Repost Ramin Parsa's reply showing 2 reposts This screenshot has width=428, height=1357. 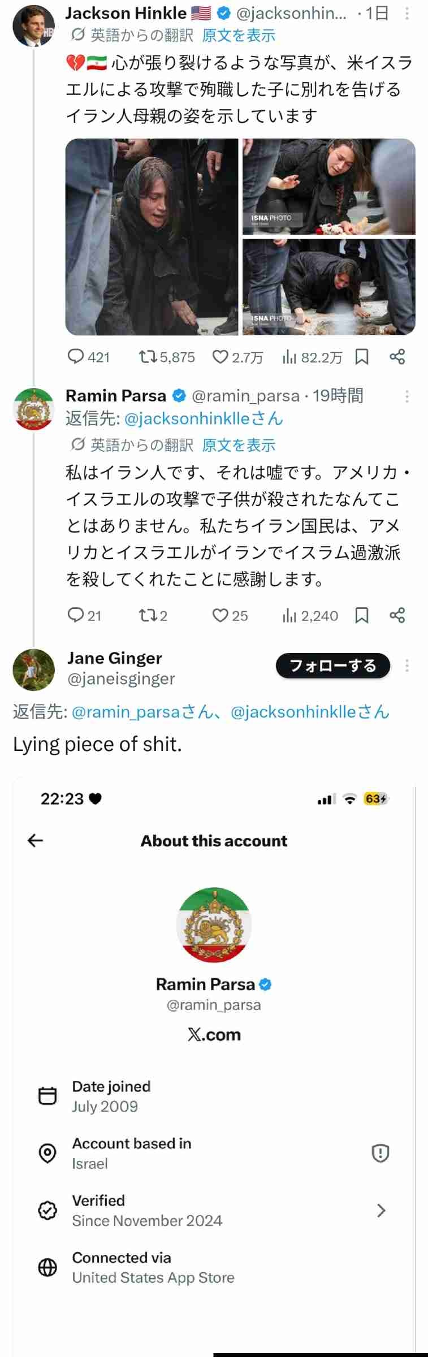[148, 615]
